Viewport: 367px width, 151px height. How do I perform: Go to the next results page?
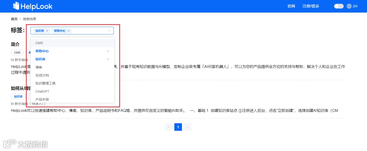pos(188,127)
